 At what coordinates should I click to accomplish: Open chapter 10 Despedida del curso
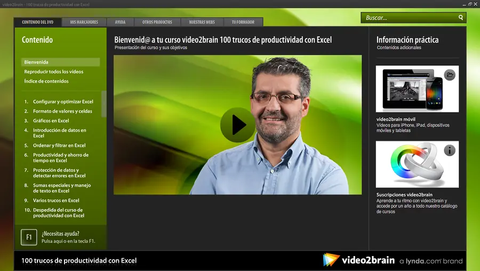pos(54,213)
